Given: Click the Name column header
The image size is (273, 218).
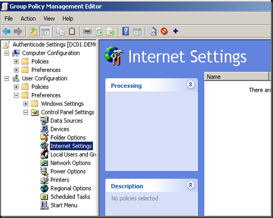Looking at the screenshot, I should click(x=236, y=77).
